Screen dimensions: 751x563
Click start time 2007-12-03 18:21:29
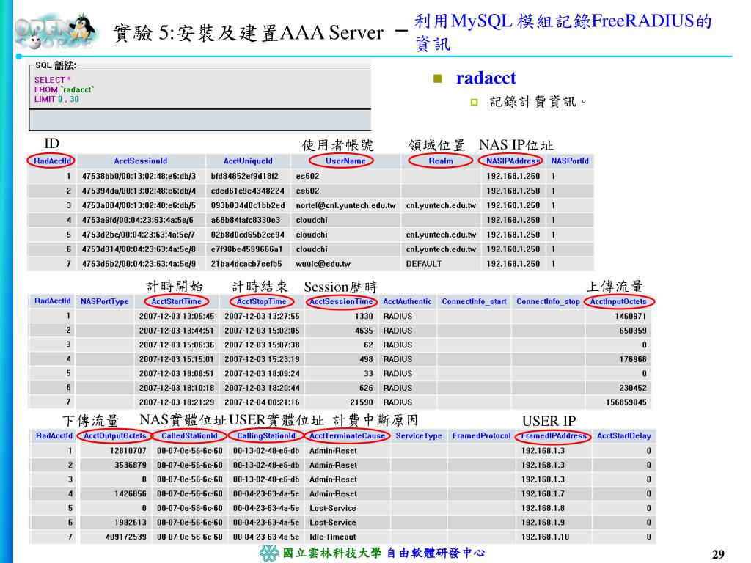click(x=176, y=402)
